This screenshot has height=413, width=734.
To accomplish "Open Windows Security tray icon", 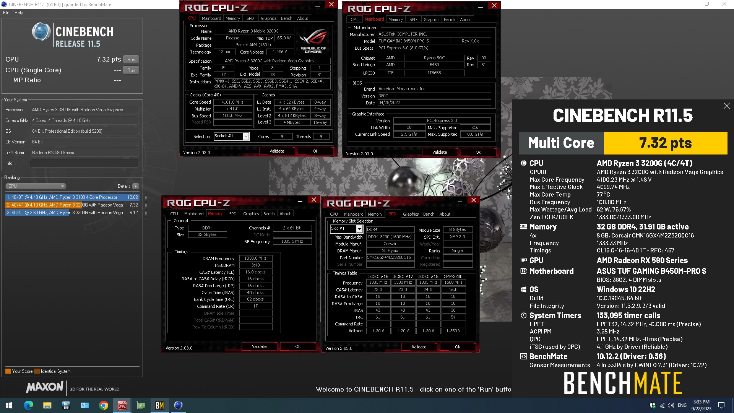I will point(653,405).
